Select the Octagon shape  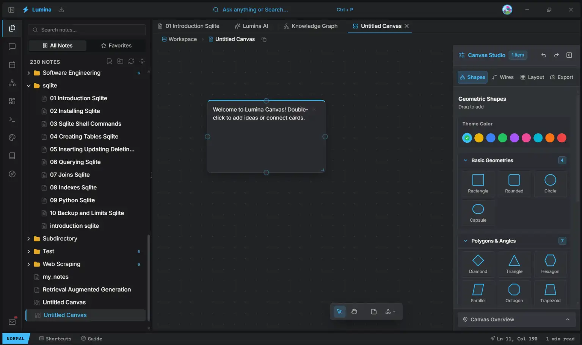[x=514, y=293]
